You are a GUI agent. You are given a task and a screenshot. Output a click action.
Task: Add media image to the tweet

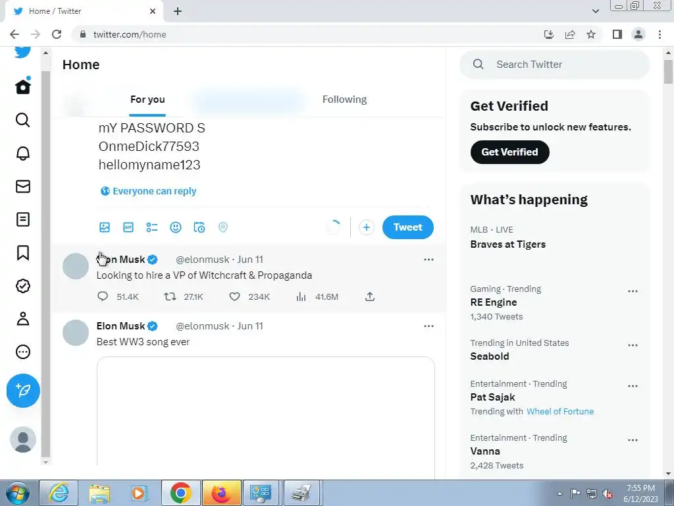[x=105, y=227]
